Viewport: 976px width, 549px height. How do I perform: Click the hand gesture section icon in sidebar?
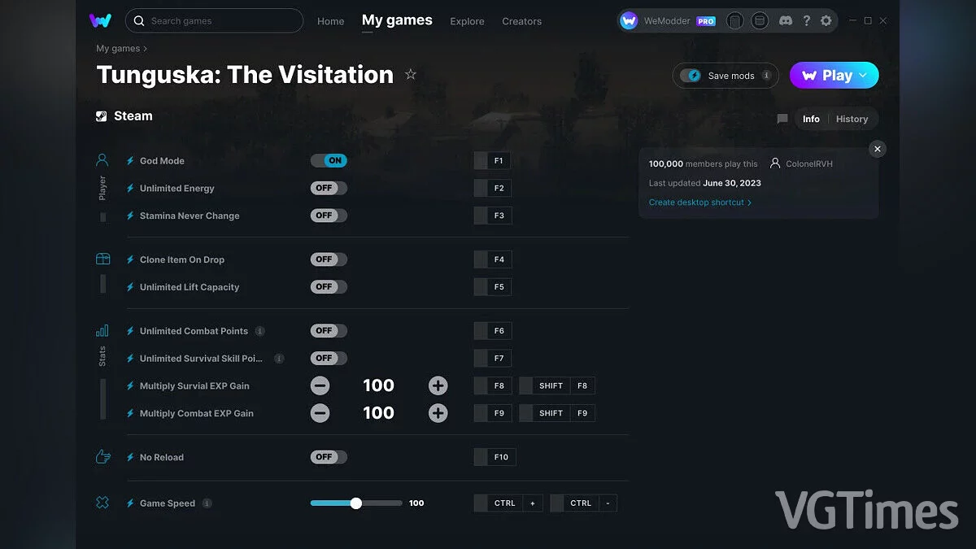102,456
